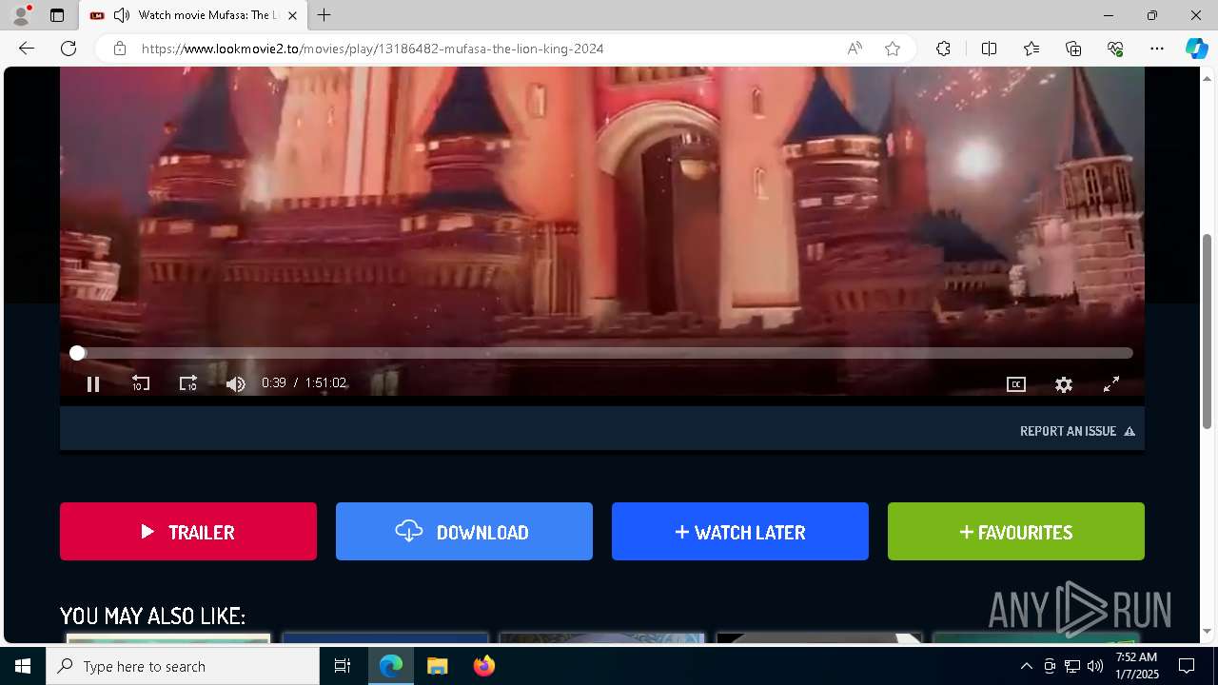The image size is (1218, 685).
Task: Mute the video volume
Action: (236, 384)
